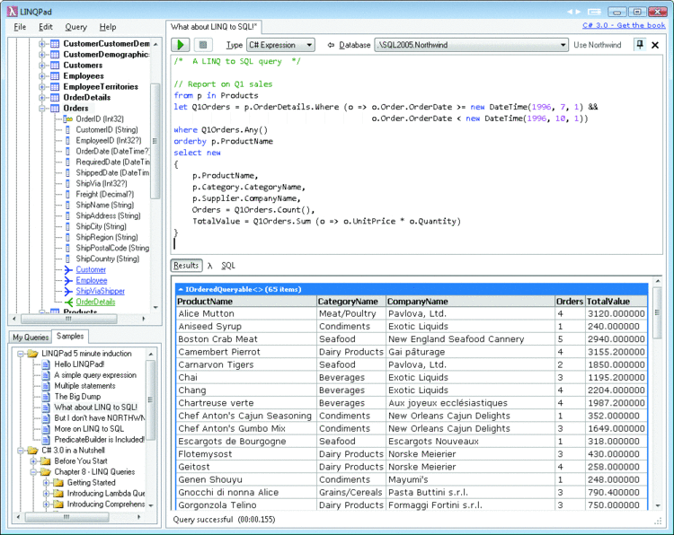Screen dimensions: 674x535
Task: Click the LINQPad 5 minute induction folder icon
Action: (32, 354)
